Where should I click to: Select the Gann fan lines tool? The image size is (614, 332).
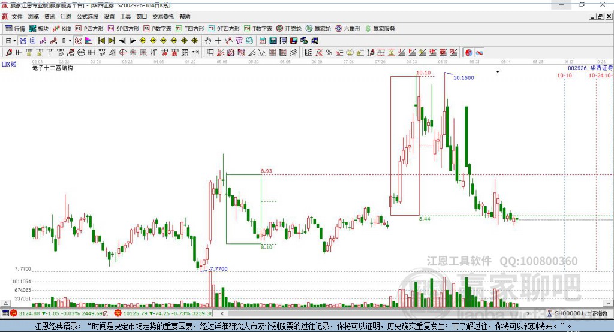tap(221, 53)
